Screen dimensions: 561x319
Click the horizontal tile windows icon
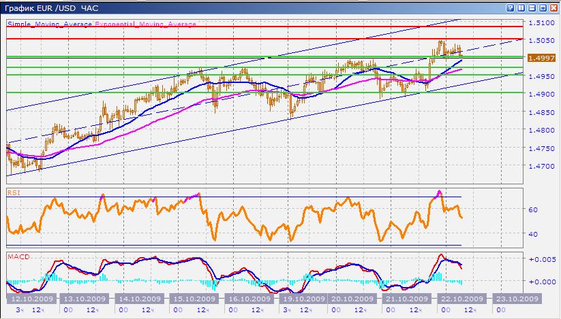pyautogui.click(x=532, y=8)
